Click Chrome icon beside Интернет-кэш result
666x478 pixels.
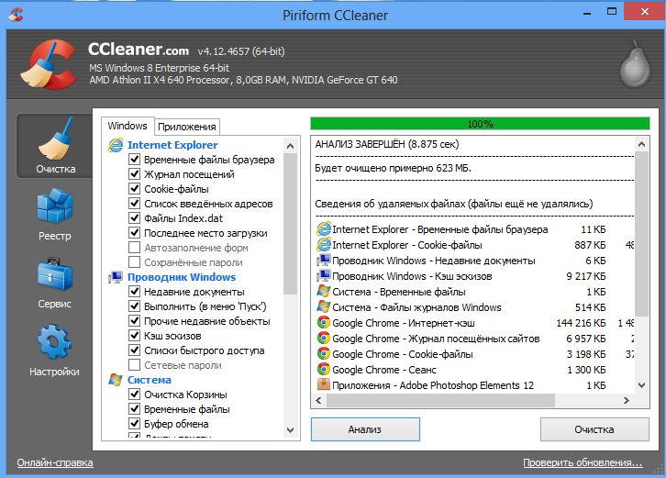(324, 323)
